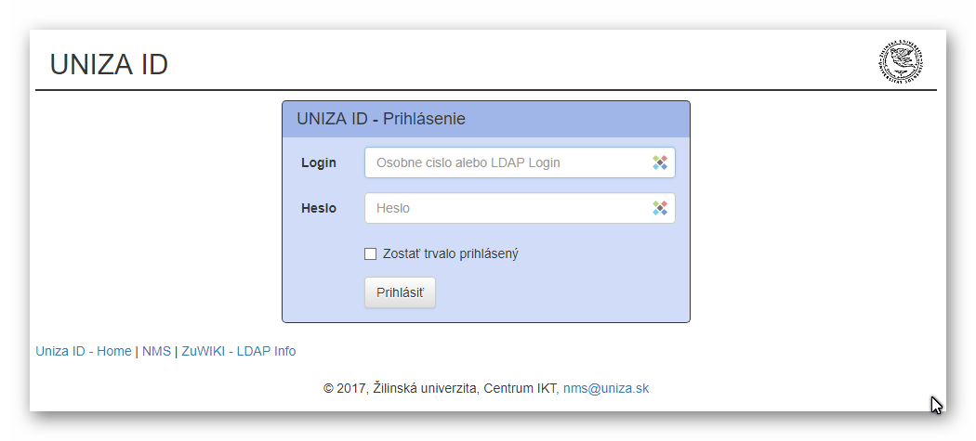
Task: Click the horizontal divider under the page title
Action: 485,90
